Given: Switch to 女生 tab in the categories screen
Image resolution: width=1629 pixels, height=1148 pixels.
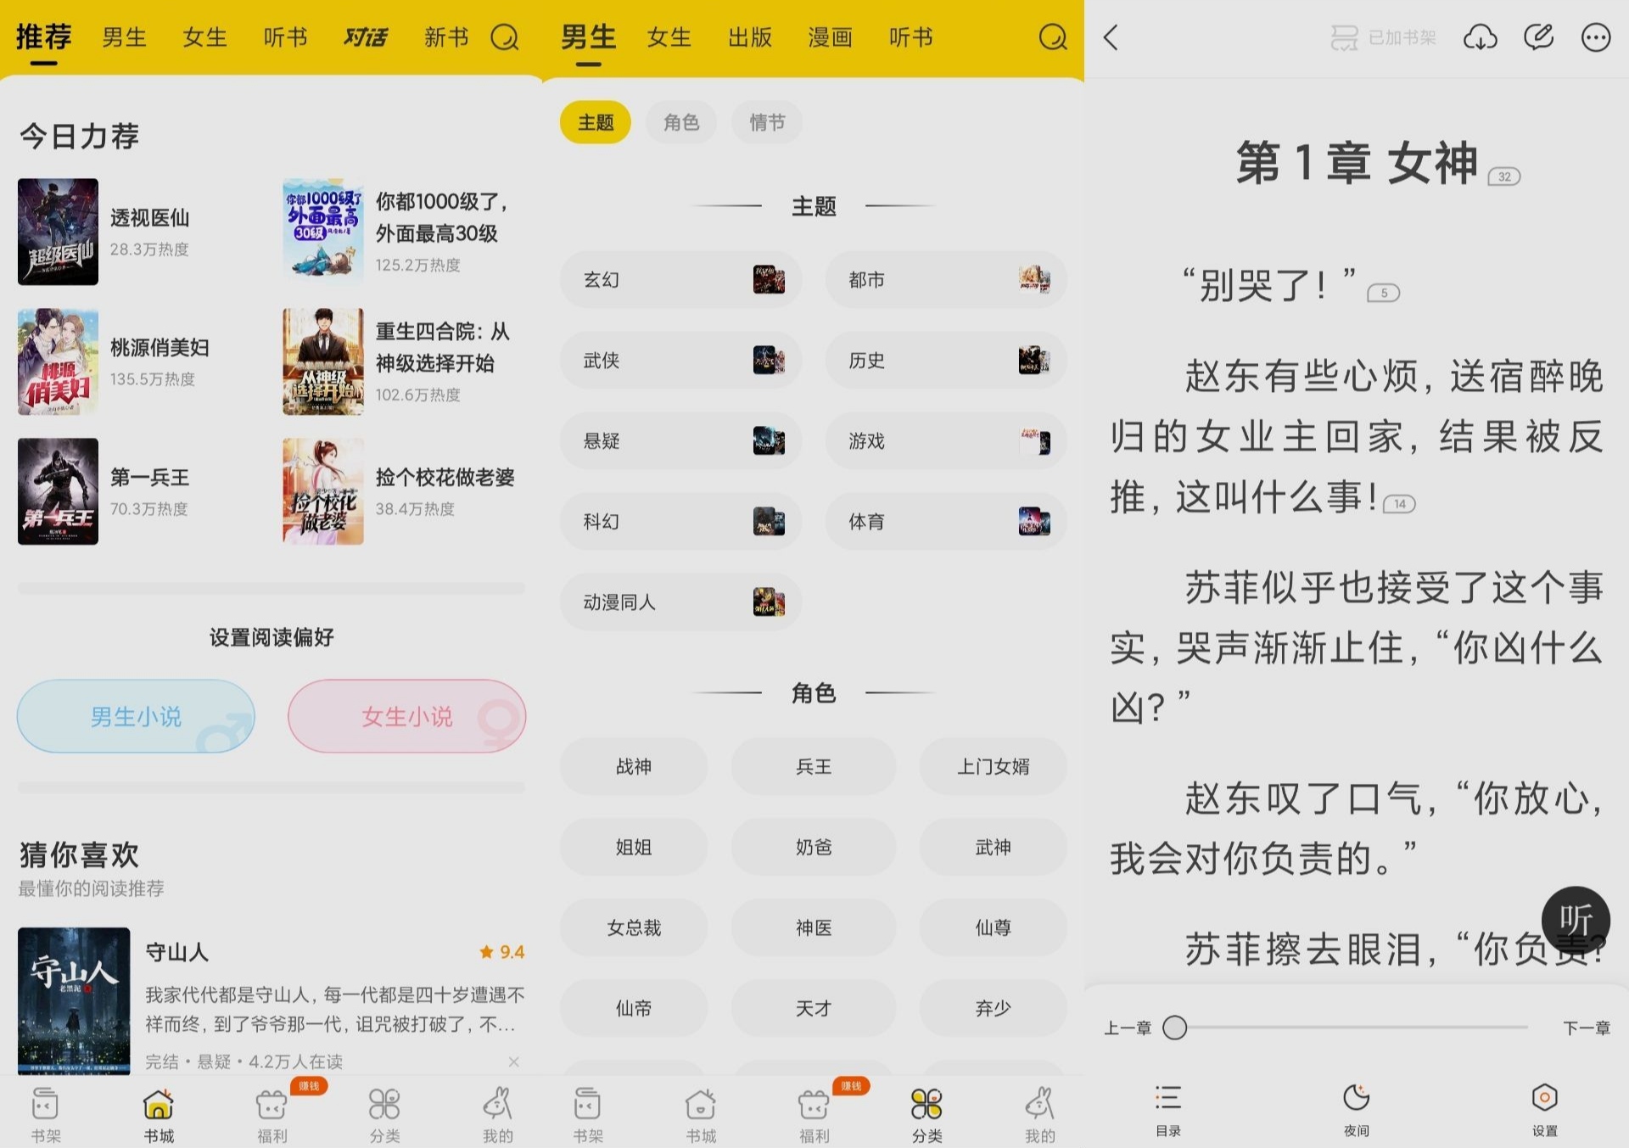Looking at the screenshot, I should 669,37.
